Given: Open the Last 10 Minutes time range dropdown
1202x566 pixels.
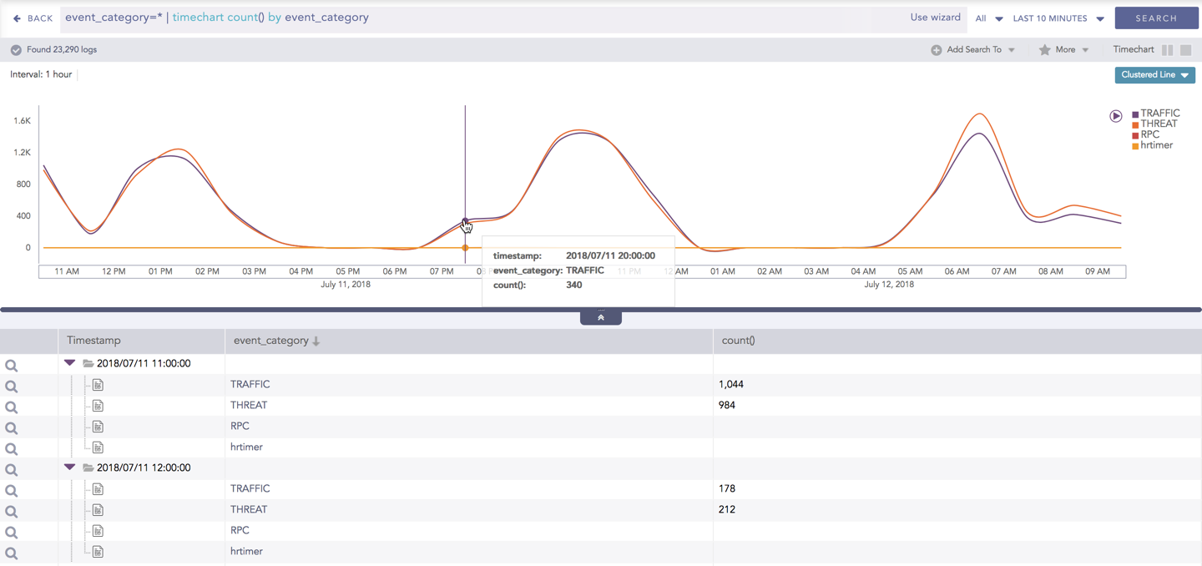Looking at the screenshot, I should coord(1058,18).
